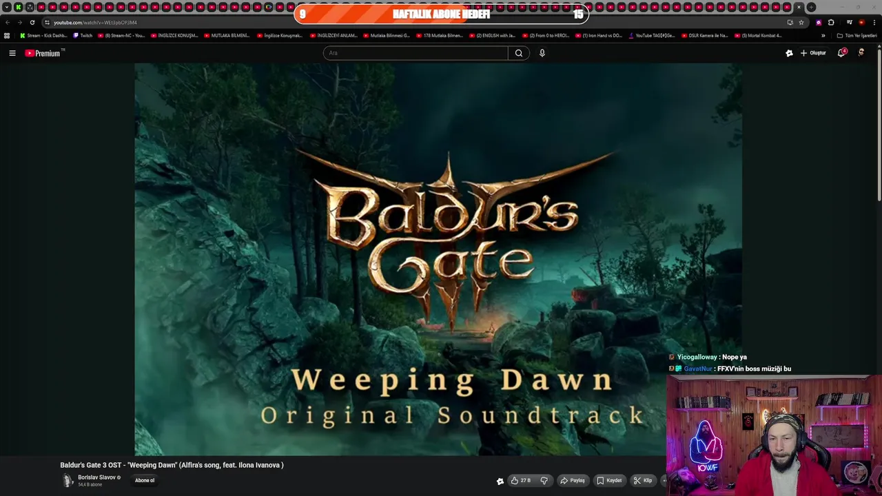Open İNGİLİZCE KONUŞM... bookmark
882x496 pixels.
click(174, 35)
